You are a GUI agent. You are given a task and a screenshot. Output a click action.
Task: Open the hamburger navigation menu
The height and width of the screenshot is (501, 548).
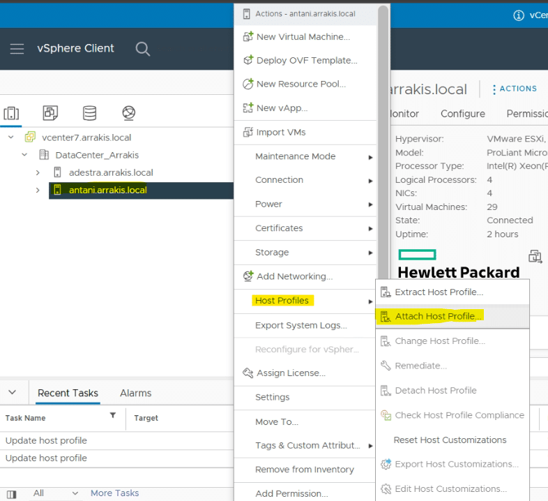pyautogui.click(x=17, y=49)
